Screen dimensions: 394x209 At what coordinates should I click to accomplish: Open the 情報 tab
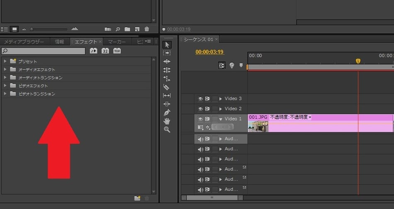tap(60, 42)
